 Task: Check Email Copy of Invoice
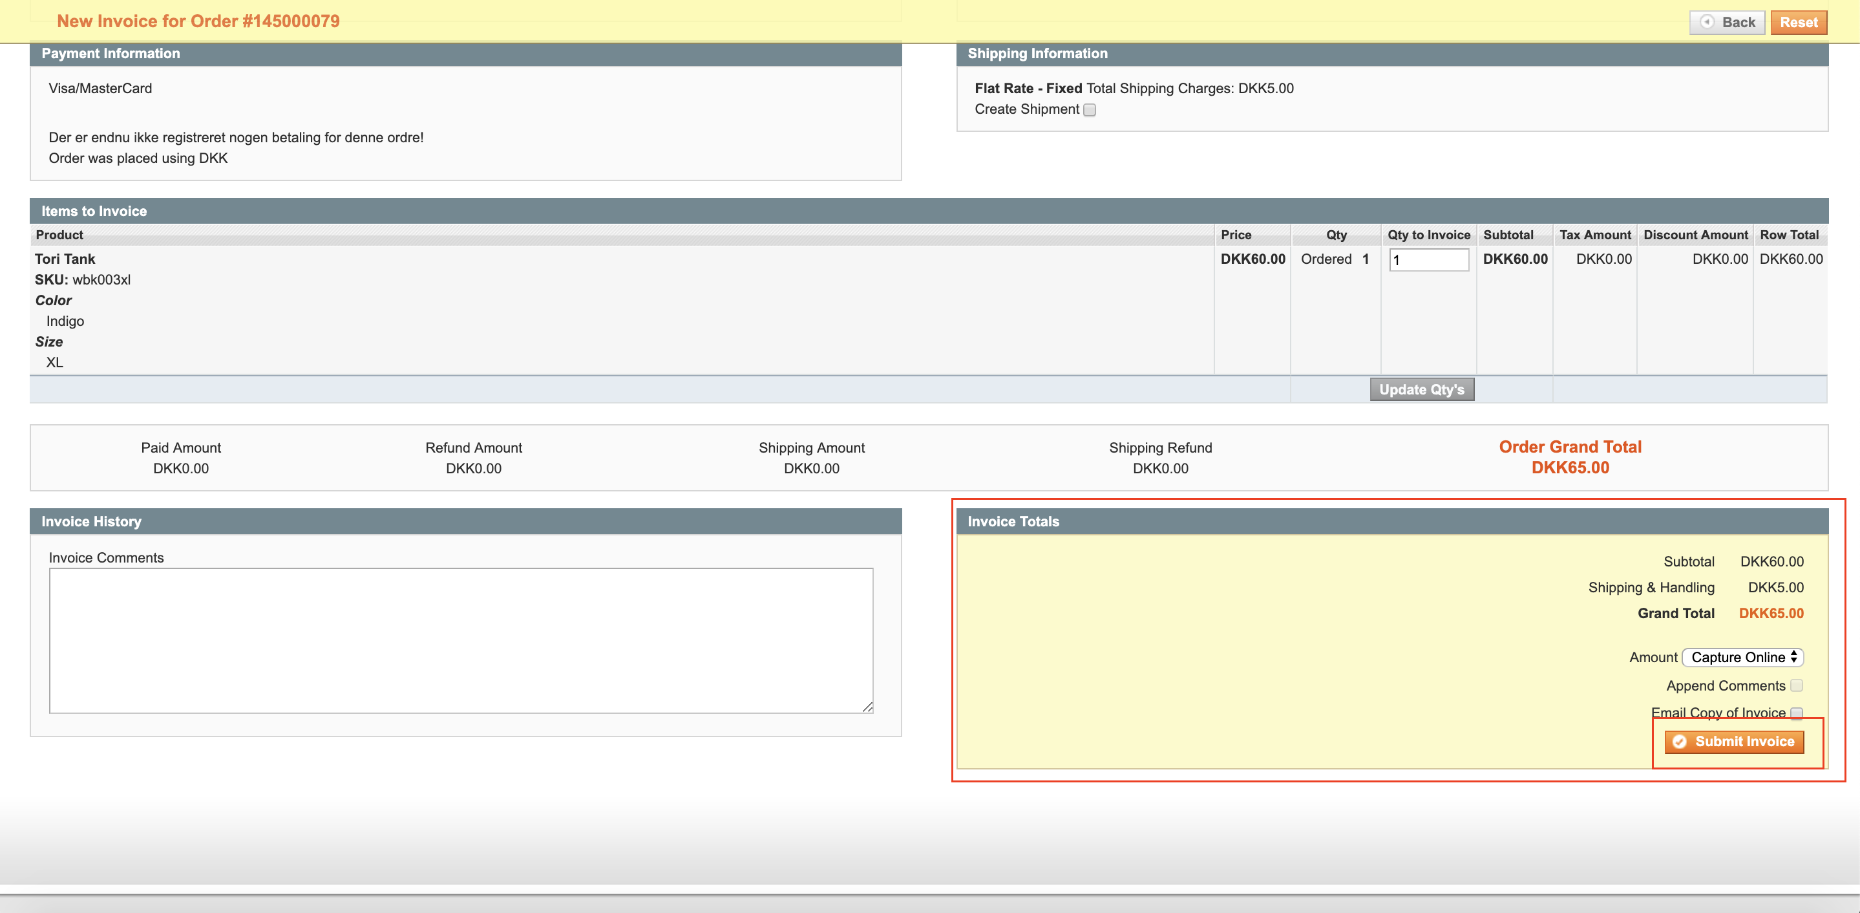(x=1797, y=713)
